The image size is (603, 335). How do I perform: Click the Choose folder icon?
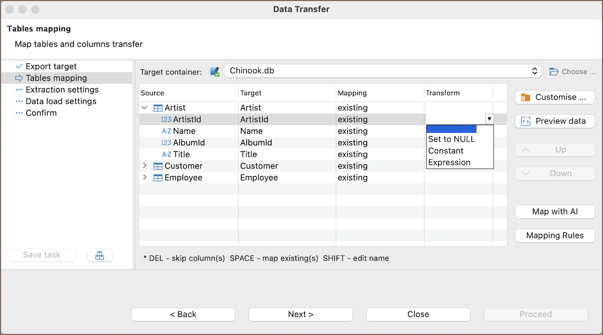click(x=554, y=72)
